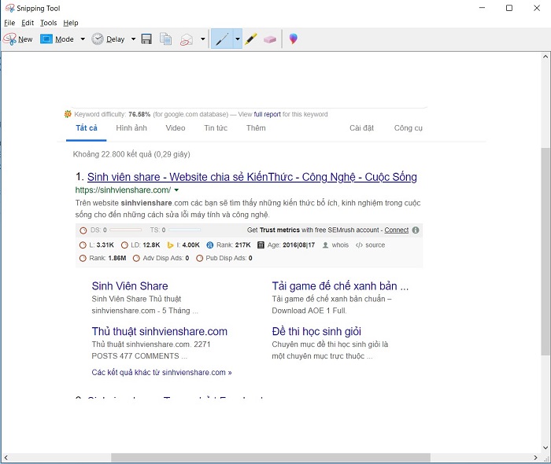Click the horizontal scrollbar thumb

(x=270, y=457)
